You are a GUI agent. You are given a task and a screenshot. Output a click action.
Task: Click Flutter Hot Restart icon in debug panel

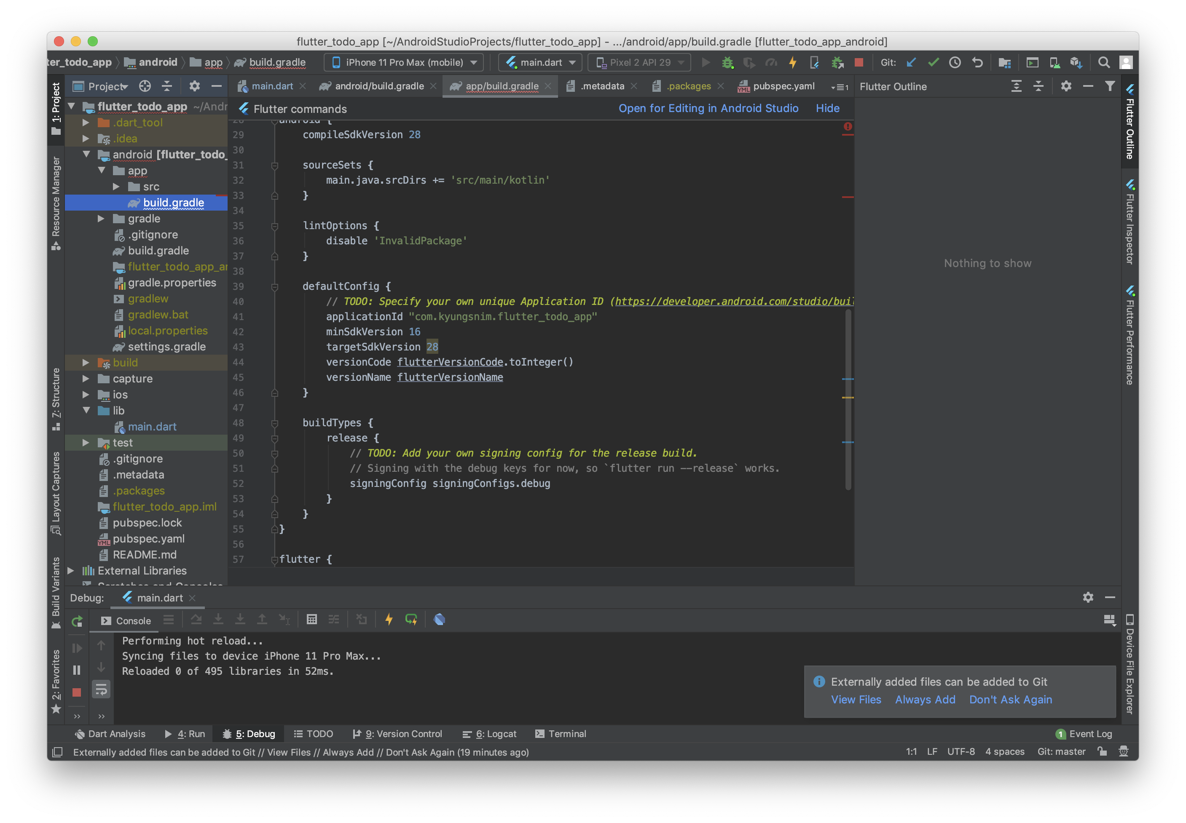[411, 619]
